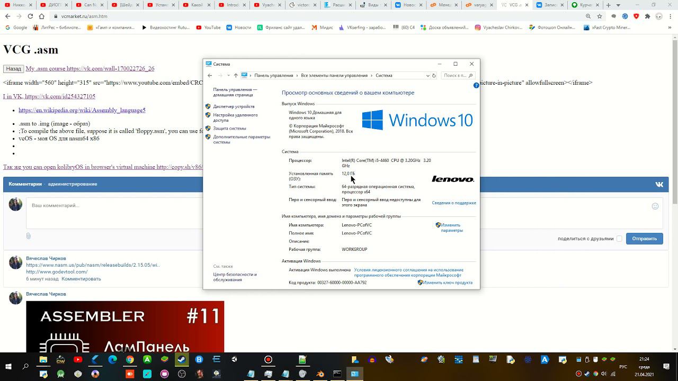
Task: Click the Отправить comment button
Action: [x=644, y=239]
